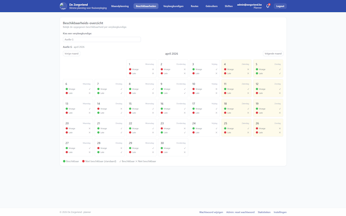Click the green Late dot on day 14
The image size is (346, 216).
99,113
